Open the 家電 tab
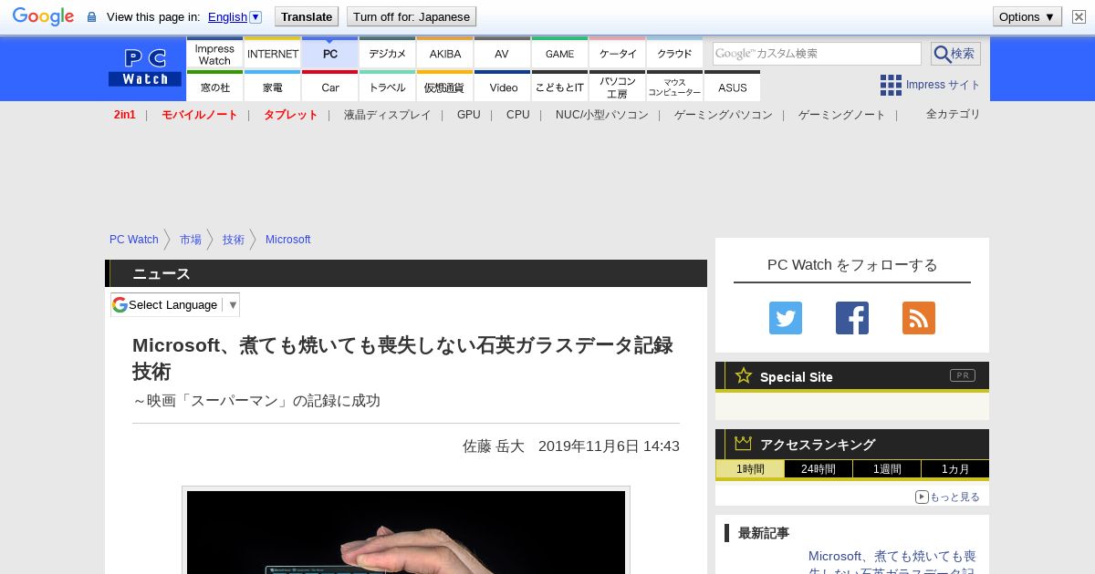 (x=273, y=87)
